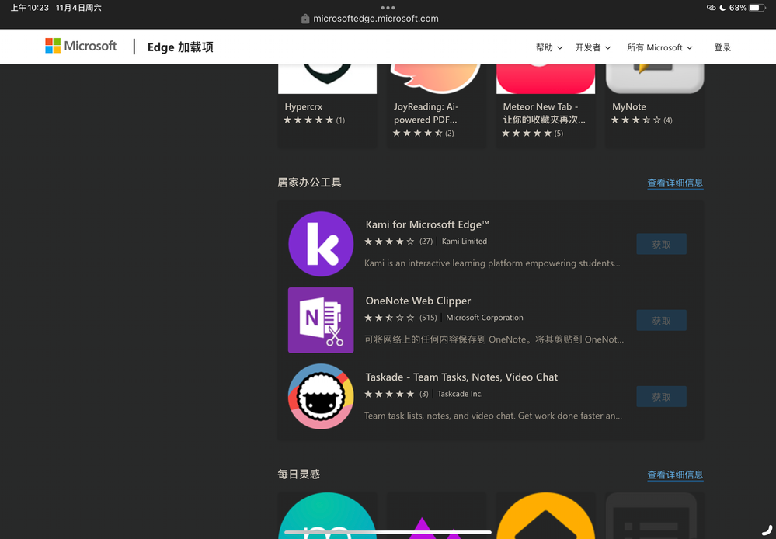Viewport: 776px width, 539px height.
Task: Click the 登录 sign-in link
Action: pyautogui.click(x=722, y=47)
